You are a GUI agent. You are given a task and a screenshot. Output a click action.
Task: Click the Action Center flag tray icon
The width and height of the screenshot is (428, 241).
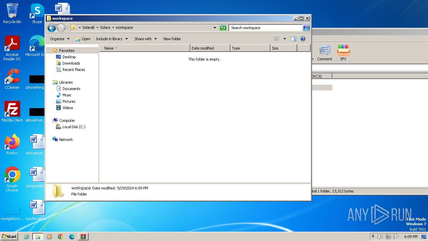coord(396,237)
